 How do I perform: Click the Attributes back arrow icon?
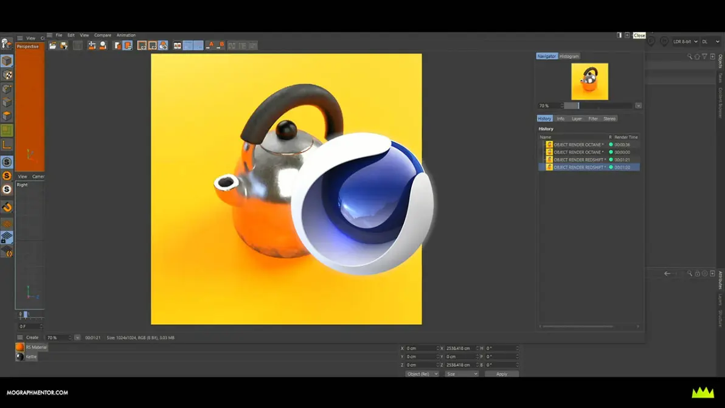(667, 274)
